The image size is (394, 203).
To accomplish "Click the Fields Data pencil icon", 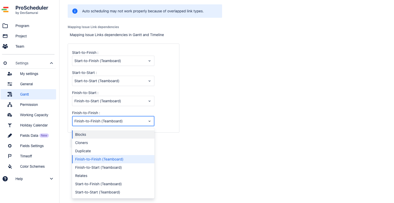I will 10,136.
